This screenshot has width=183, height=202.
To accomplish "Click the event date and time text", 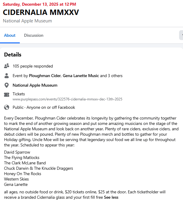I will 39,4.
